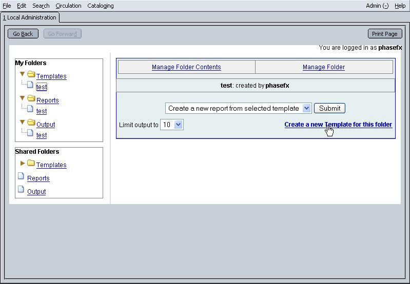The height and width of the screenshot is (284, 410).
Task: Open the Cataloging menu
Action: (101, 6)
